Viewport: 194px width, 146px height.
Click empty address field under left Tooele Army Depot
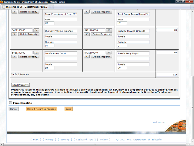pyautogui.click(x=61, y=59)
